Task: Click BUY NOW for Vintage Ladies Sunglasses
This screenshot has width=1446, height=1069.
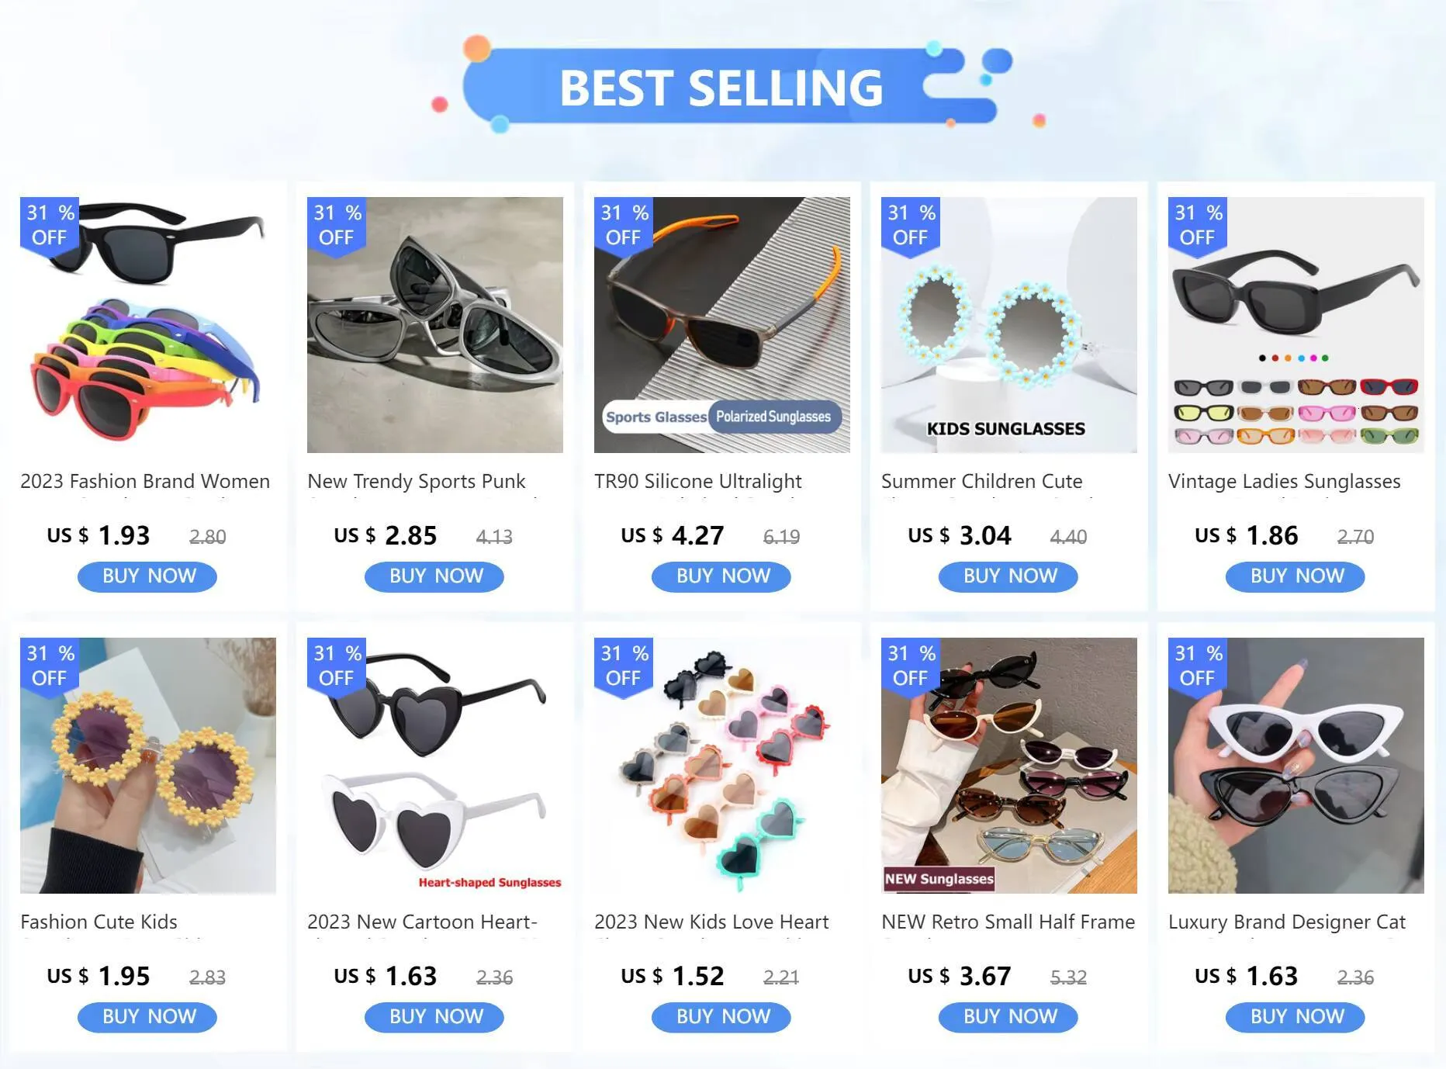Action: [1296, 576]
